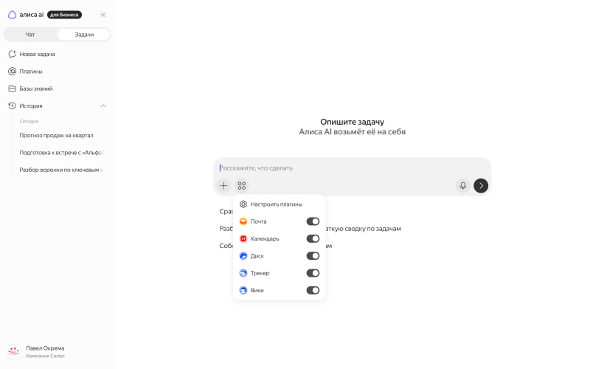Viewport: 590px width, 369px height.
Task: Click the Календарь calendar icon
Action: (x=243, y=238)
